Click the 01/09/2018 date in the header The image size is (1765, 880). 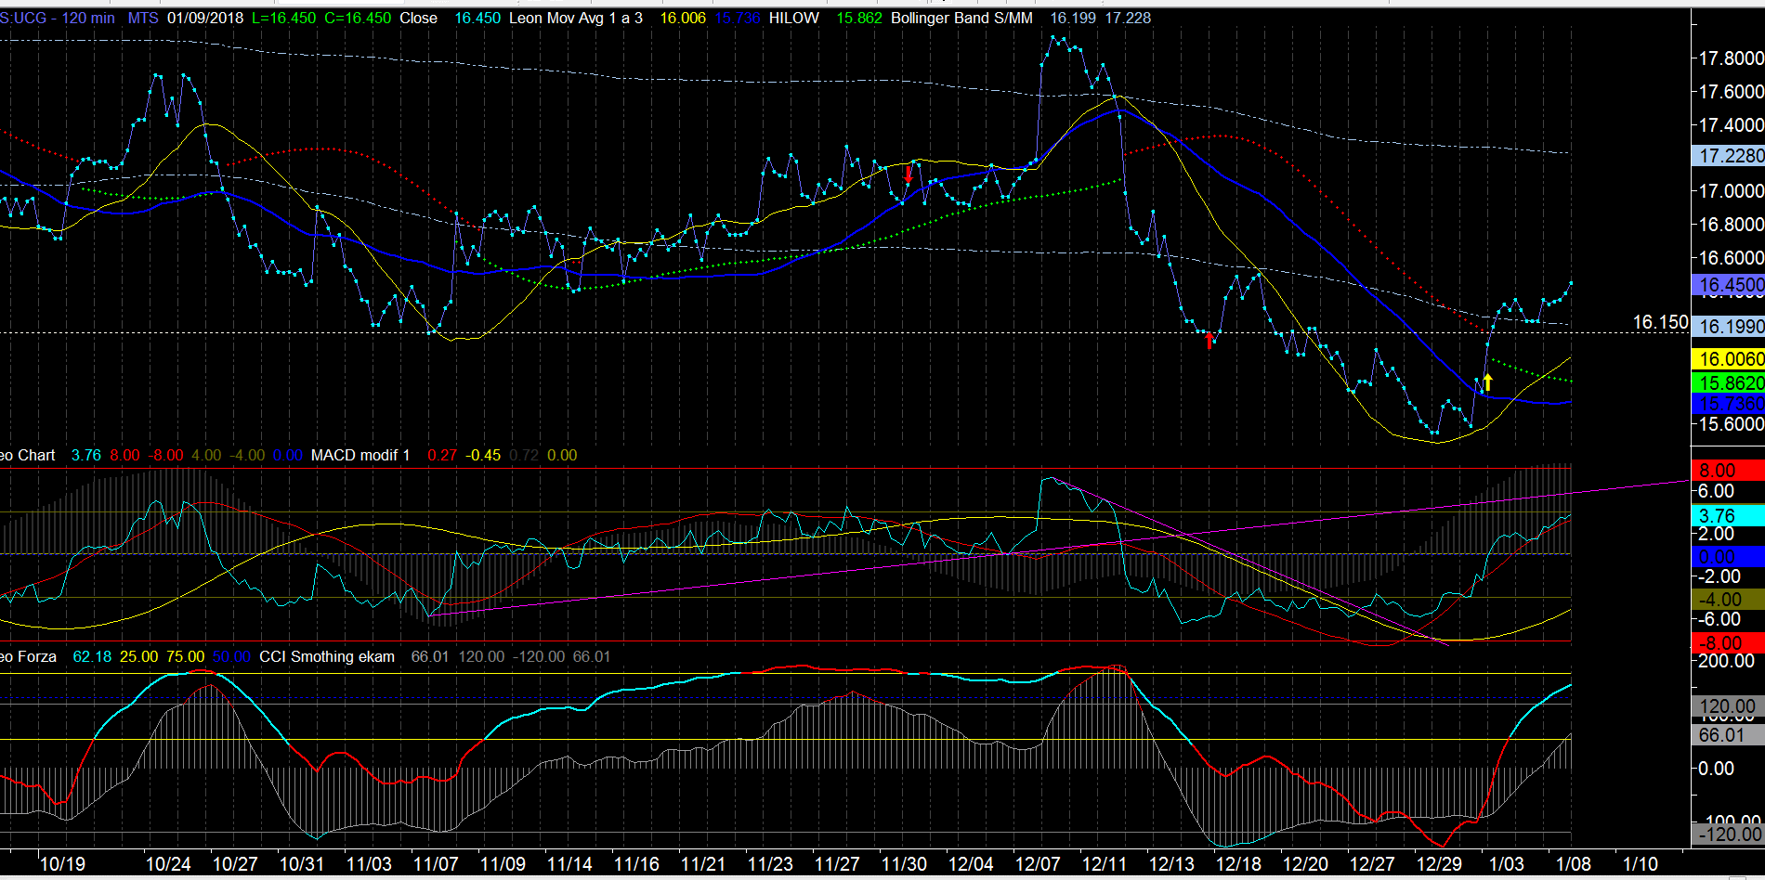click(x=205, y=18)
